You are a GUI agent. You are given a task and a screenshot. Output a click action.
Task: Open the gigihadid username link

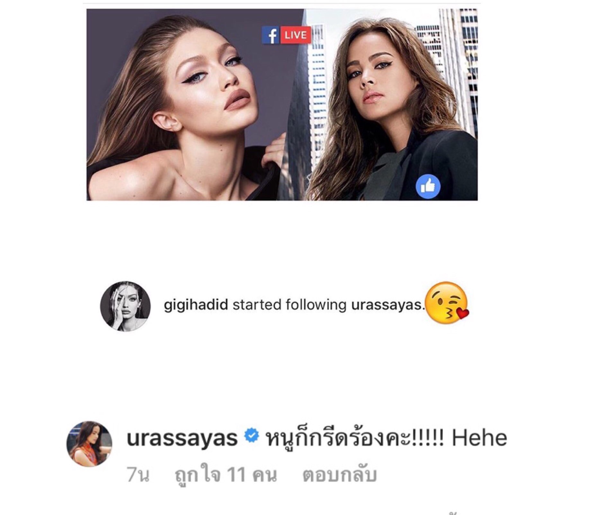[x=196, y=304]
